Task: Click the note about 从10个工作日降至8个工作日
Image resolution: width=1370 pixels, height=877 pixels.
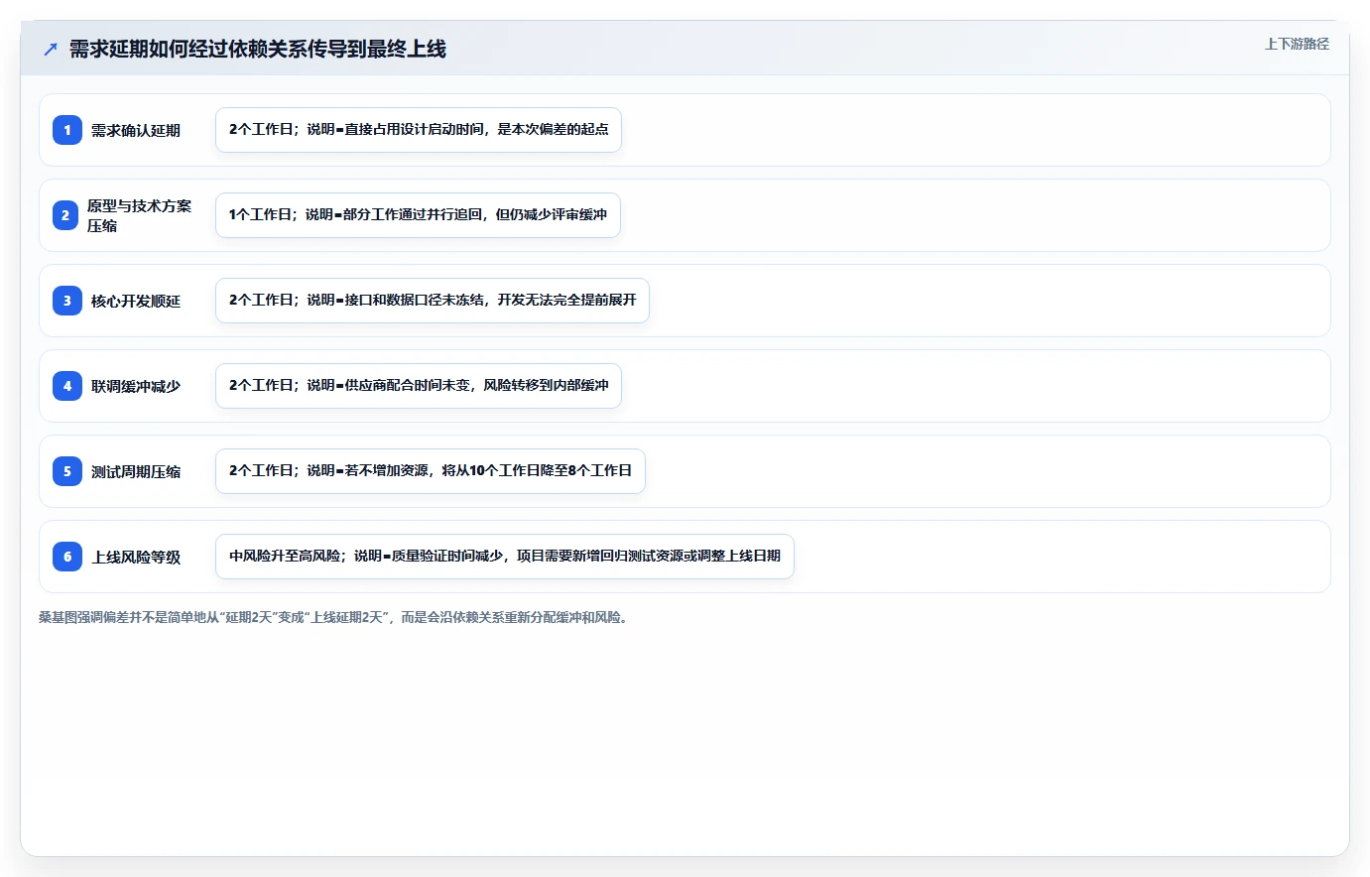Action: [431, 471]
